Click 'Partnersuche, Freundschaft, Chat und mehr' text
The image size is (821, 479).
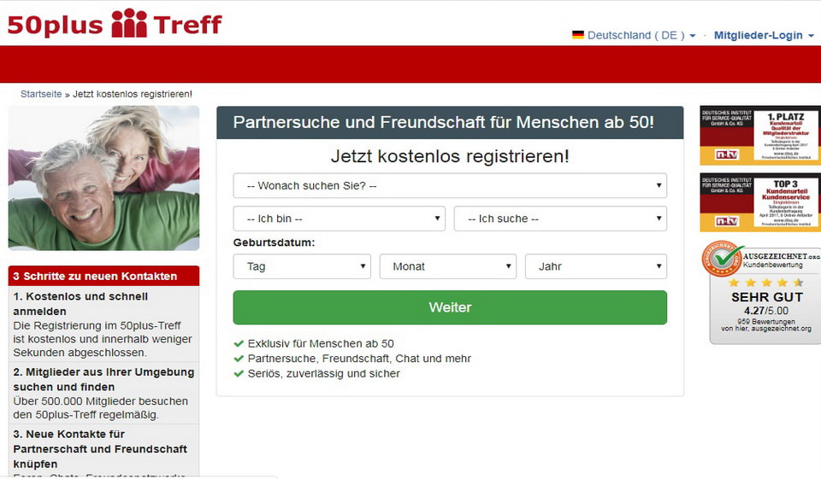click(359, 359)
